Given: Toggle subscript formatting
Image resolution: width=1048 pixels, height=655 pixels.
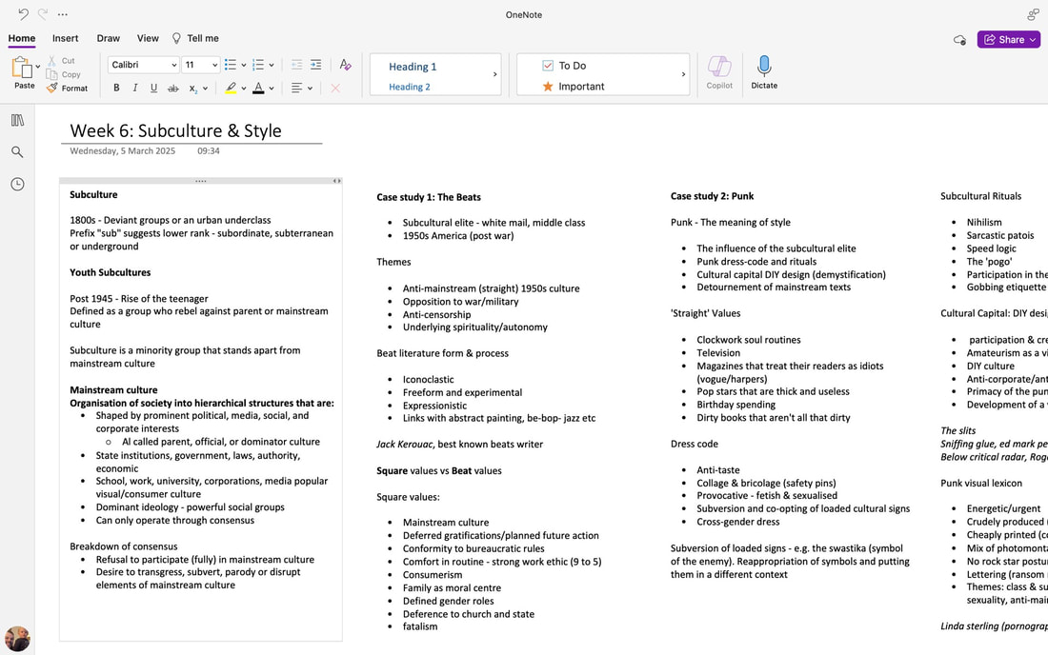Looking at the screenshot, I should (192, 89).
